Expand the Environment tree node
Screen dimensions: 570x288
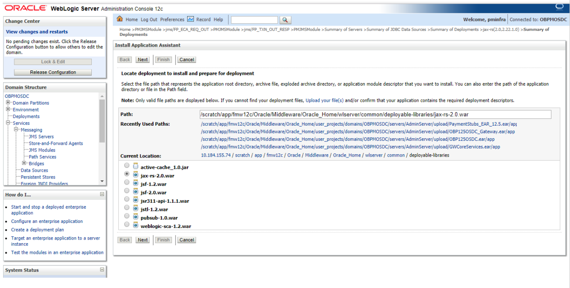point(8,109)
